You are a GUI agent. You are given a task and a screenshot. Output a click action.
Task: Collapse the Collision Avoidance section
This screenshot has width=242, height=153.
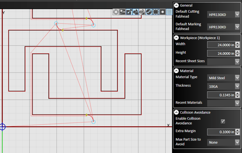click(176, 112)
